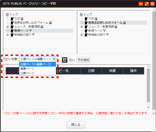156x132 pixels.
Task: Click the status icon after 発表会お申し込みフォーム in right tree
Action: click(124, 23)
